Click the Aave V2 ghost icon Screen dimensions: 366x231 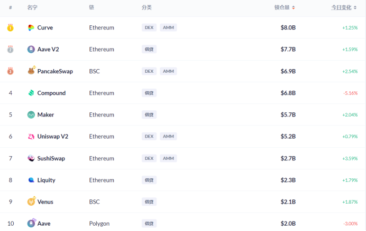click(31, 49)
